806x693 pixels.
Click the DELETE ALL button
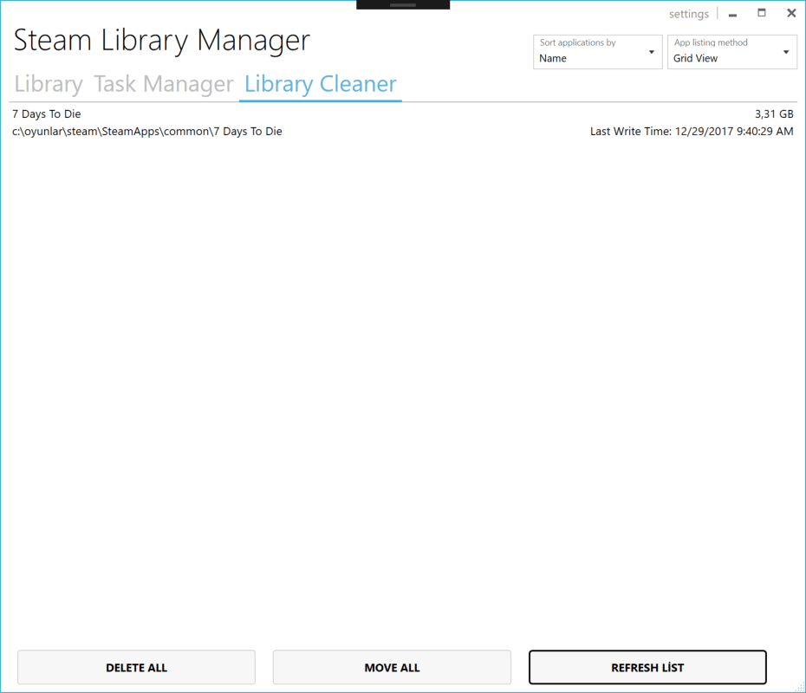pos(136,667)
